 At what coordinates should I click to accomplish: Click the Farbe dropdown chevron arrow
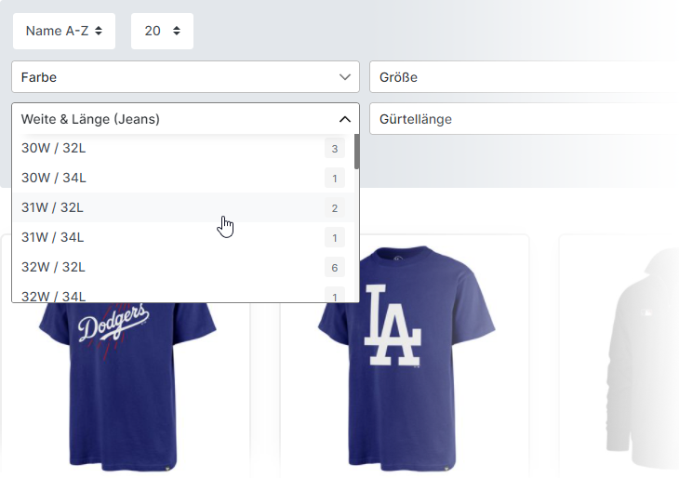pyautogui.click(x=345, y=77)
